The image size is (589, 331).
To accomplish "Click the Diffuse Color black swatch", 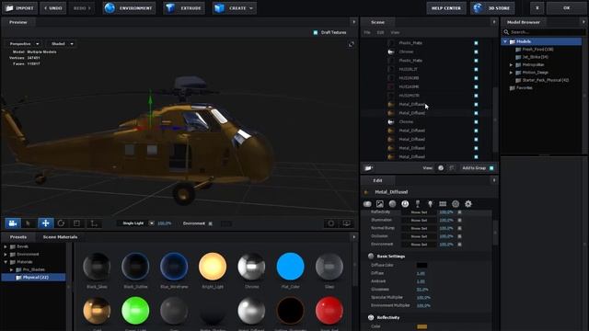I will (422, 265).
